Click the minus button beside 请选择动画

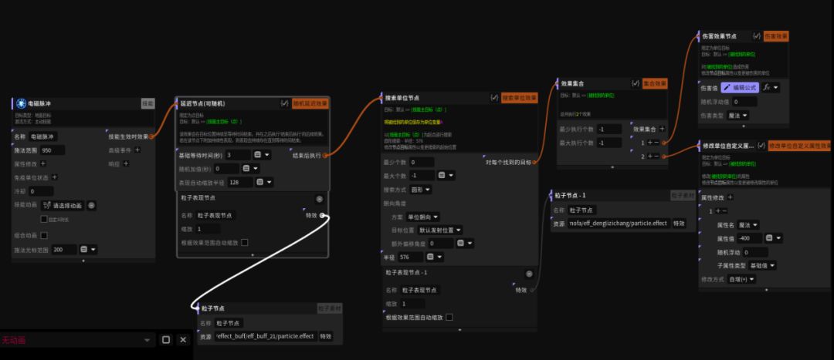tap(91, 205)
